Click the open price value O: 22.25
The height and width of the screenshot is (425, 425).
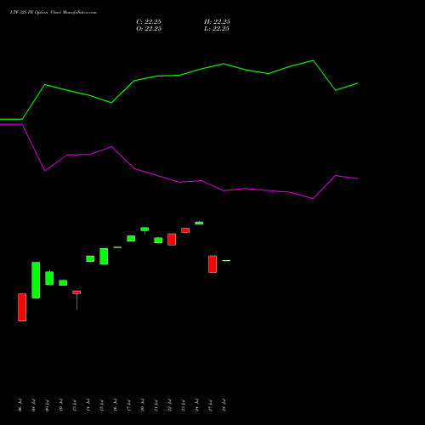click(x=149, y=29)
